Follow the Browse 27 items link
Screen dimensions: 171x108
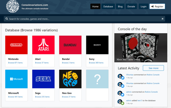pyautogui.click(x=69, y=97)
